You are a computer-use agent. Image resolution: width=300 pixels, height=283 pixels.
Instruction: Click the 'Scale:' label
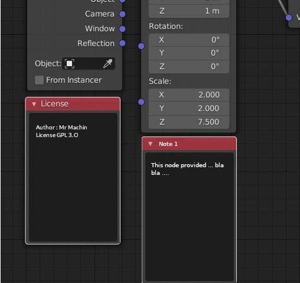tap(160, 82)
